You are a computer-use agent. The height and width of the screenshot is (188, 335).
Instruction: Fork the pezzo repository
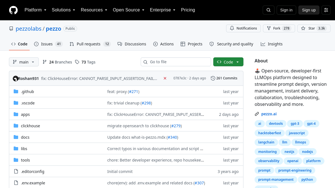point(279,28)
